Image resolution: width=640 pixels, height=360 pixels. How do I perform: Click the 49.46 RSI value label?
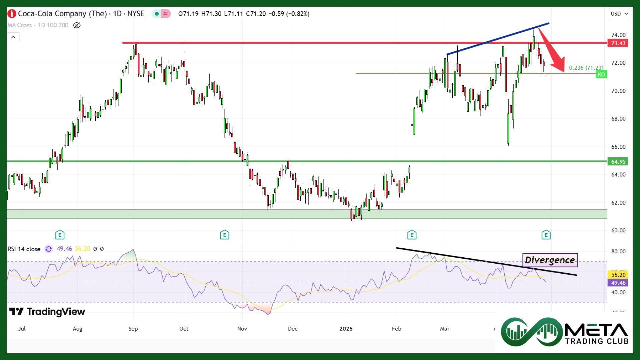tap(618, 283)
